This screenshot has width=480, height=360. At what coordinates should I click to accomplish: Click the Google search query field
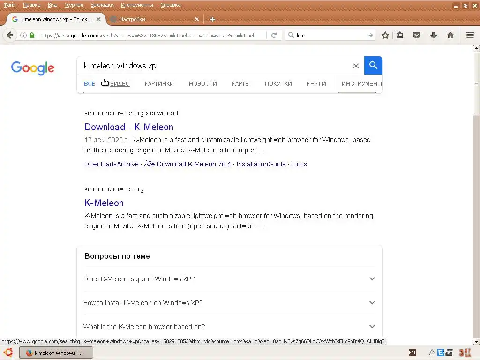click(x=214, y=66)
